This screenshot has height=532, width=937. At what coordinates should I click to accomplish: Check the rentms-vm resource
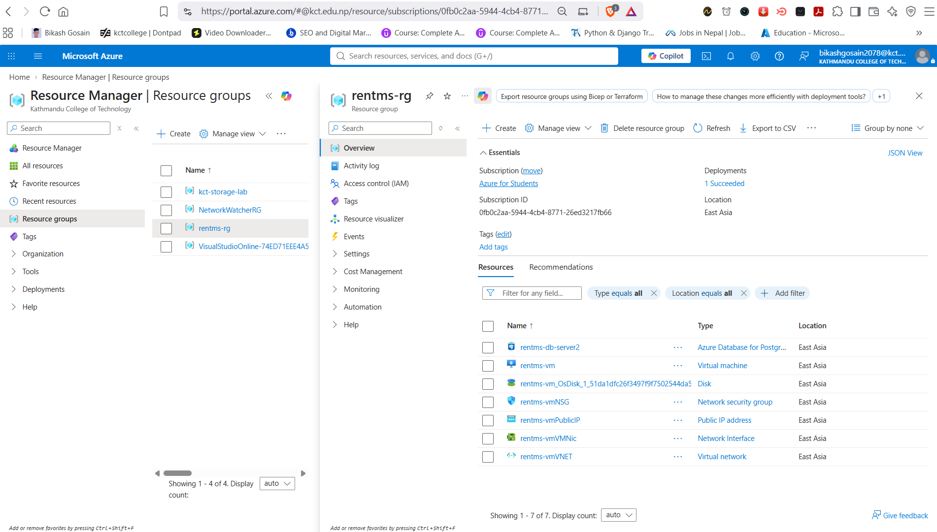click(x=488, y=366)
